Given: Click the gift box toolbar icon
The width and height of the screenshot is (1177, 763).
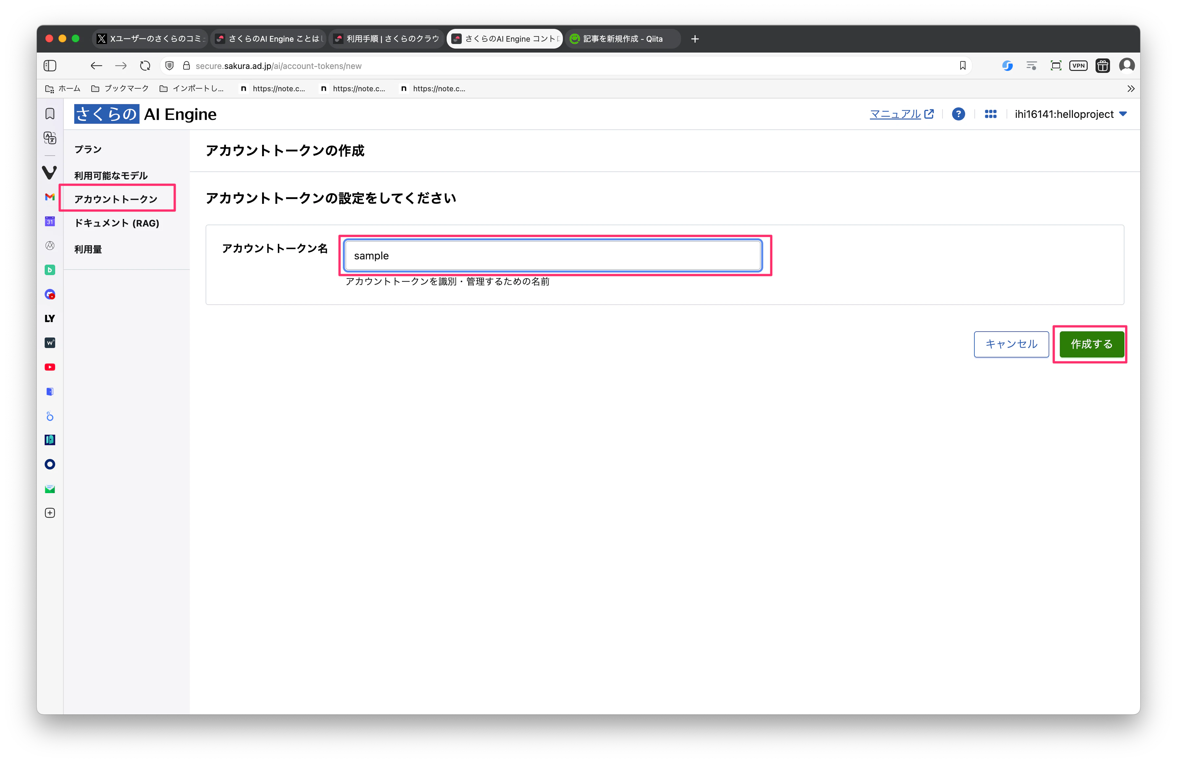Looking at the screenshot, I should (x=1102, y=65).
